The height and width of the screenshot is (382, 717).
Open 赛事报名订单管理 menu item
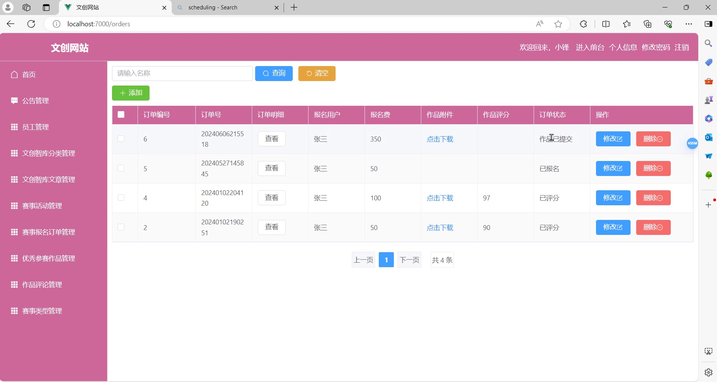click(x=53, y=232)
